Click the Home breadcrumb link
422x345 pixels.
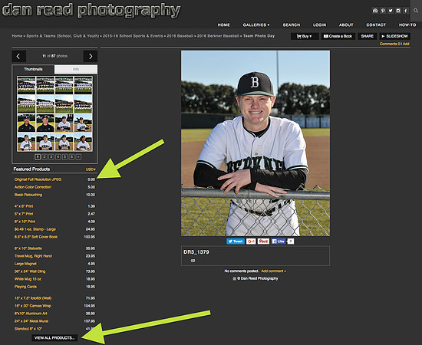pos(17,36)
